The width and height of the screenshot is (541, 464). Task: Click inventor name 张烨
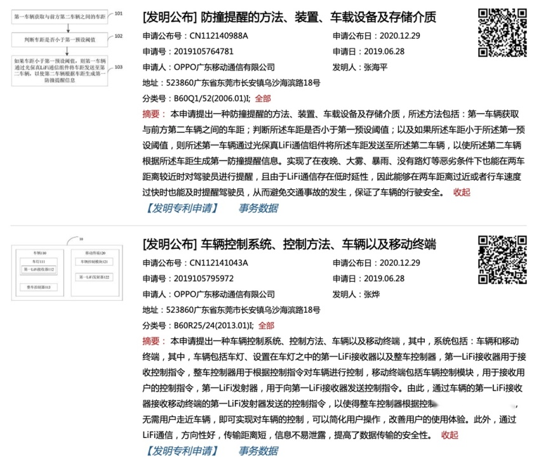point(371,295)
